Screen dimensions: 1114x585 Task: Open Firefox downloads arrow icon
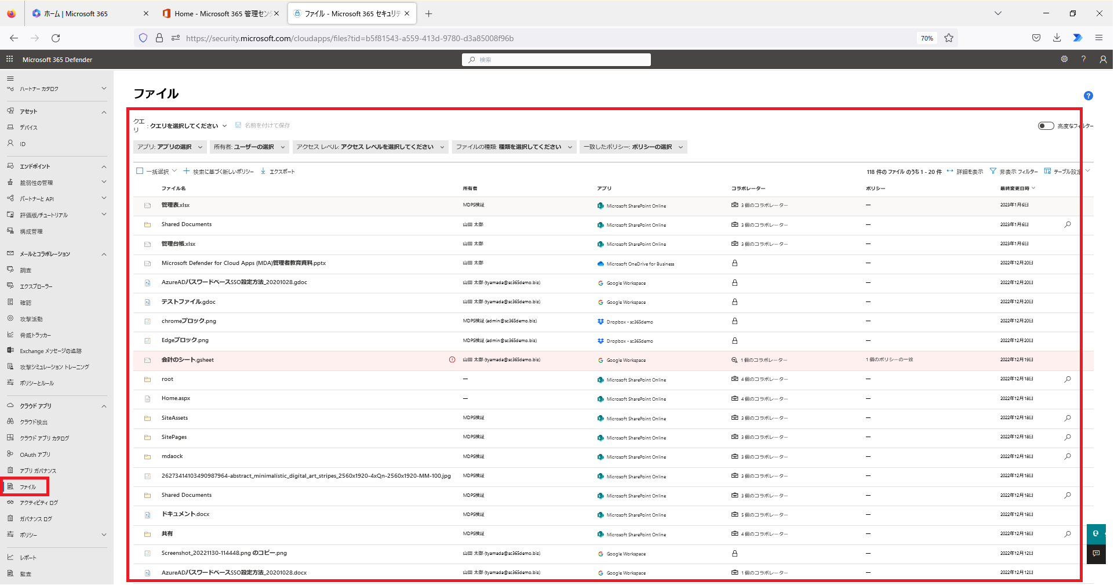[x=1057, y=38]
